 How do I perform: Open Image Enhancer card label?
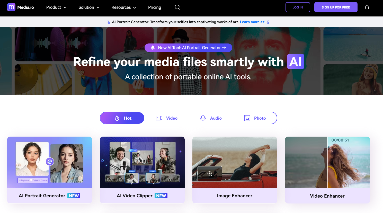pyautogui.click(x=235, y=196)
